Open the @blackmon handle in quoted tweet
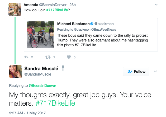The height and width of the screenshot is (117, 166). tap(104, 24)
